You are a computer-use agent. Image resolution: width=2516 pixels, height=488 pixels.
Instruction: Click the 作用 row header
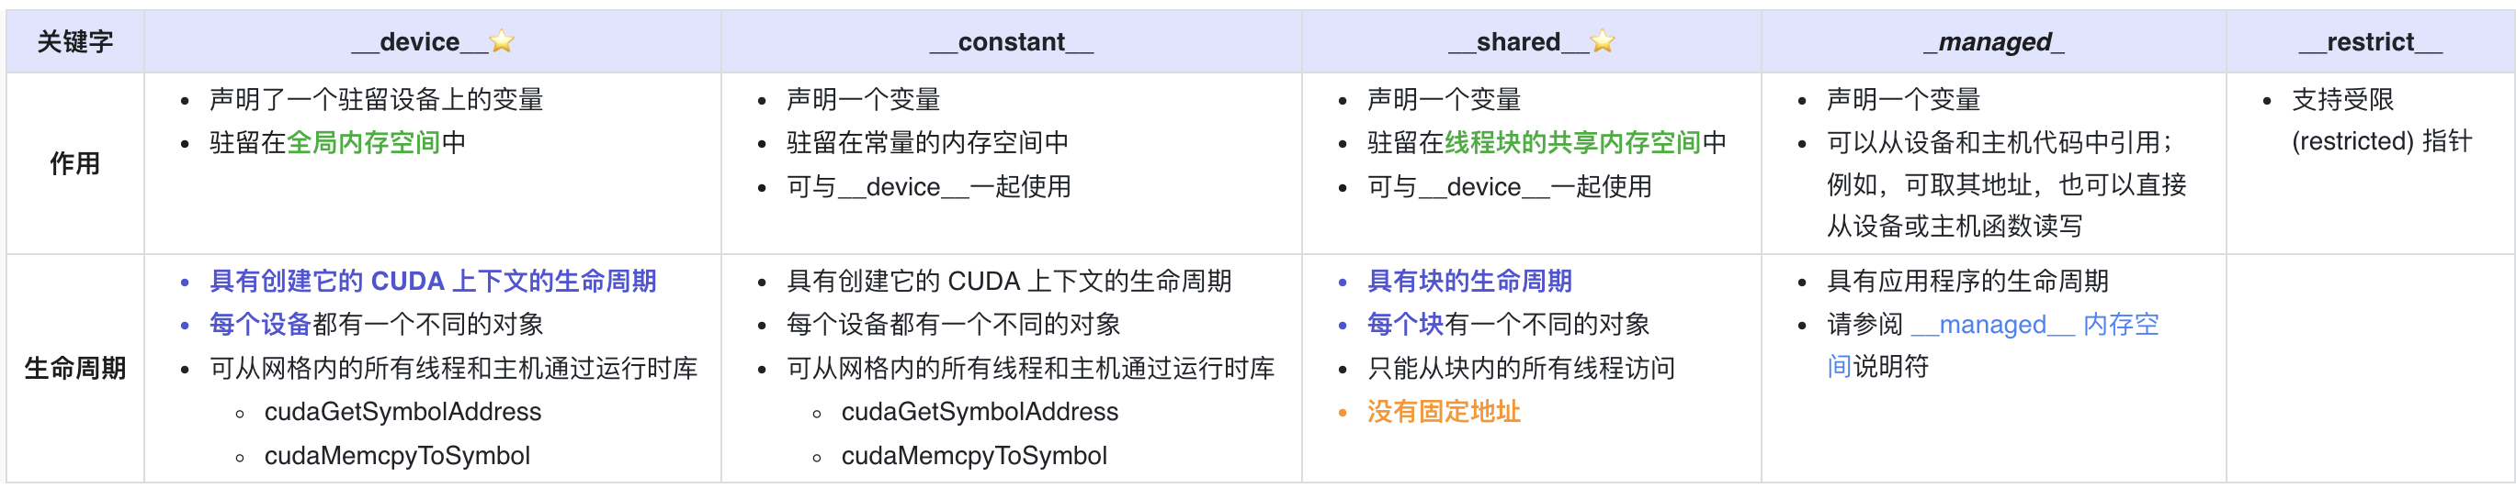(75, 163)
